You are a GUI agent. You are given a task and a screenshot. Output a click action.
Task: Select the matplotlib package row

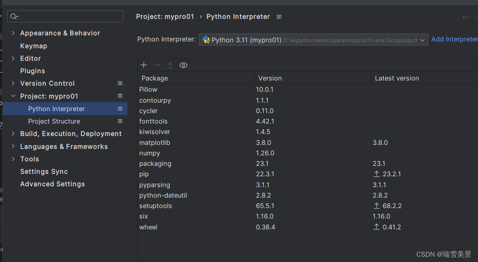(308, 142)
